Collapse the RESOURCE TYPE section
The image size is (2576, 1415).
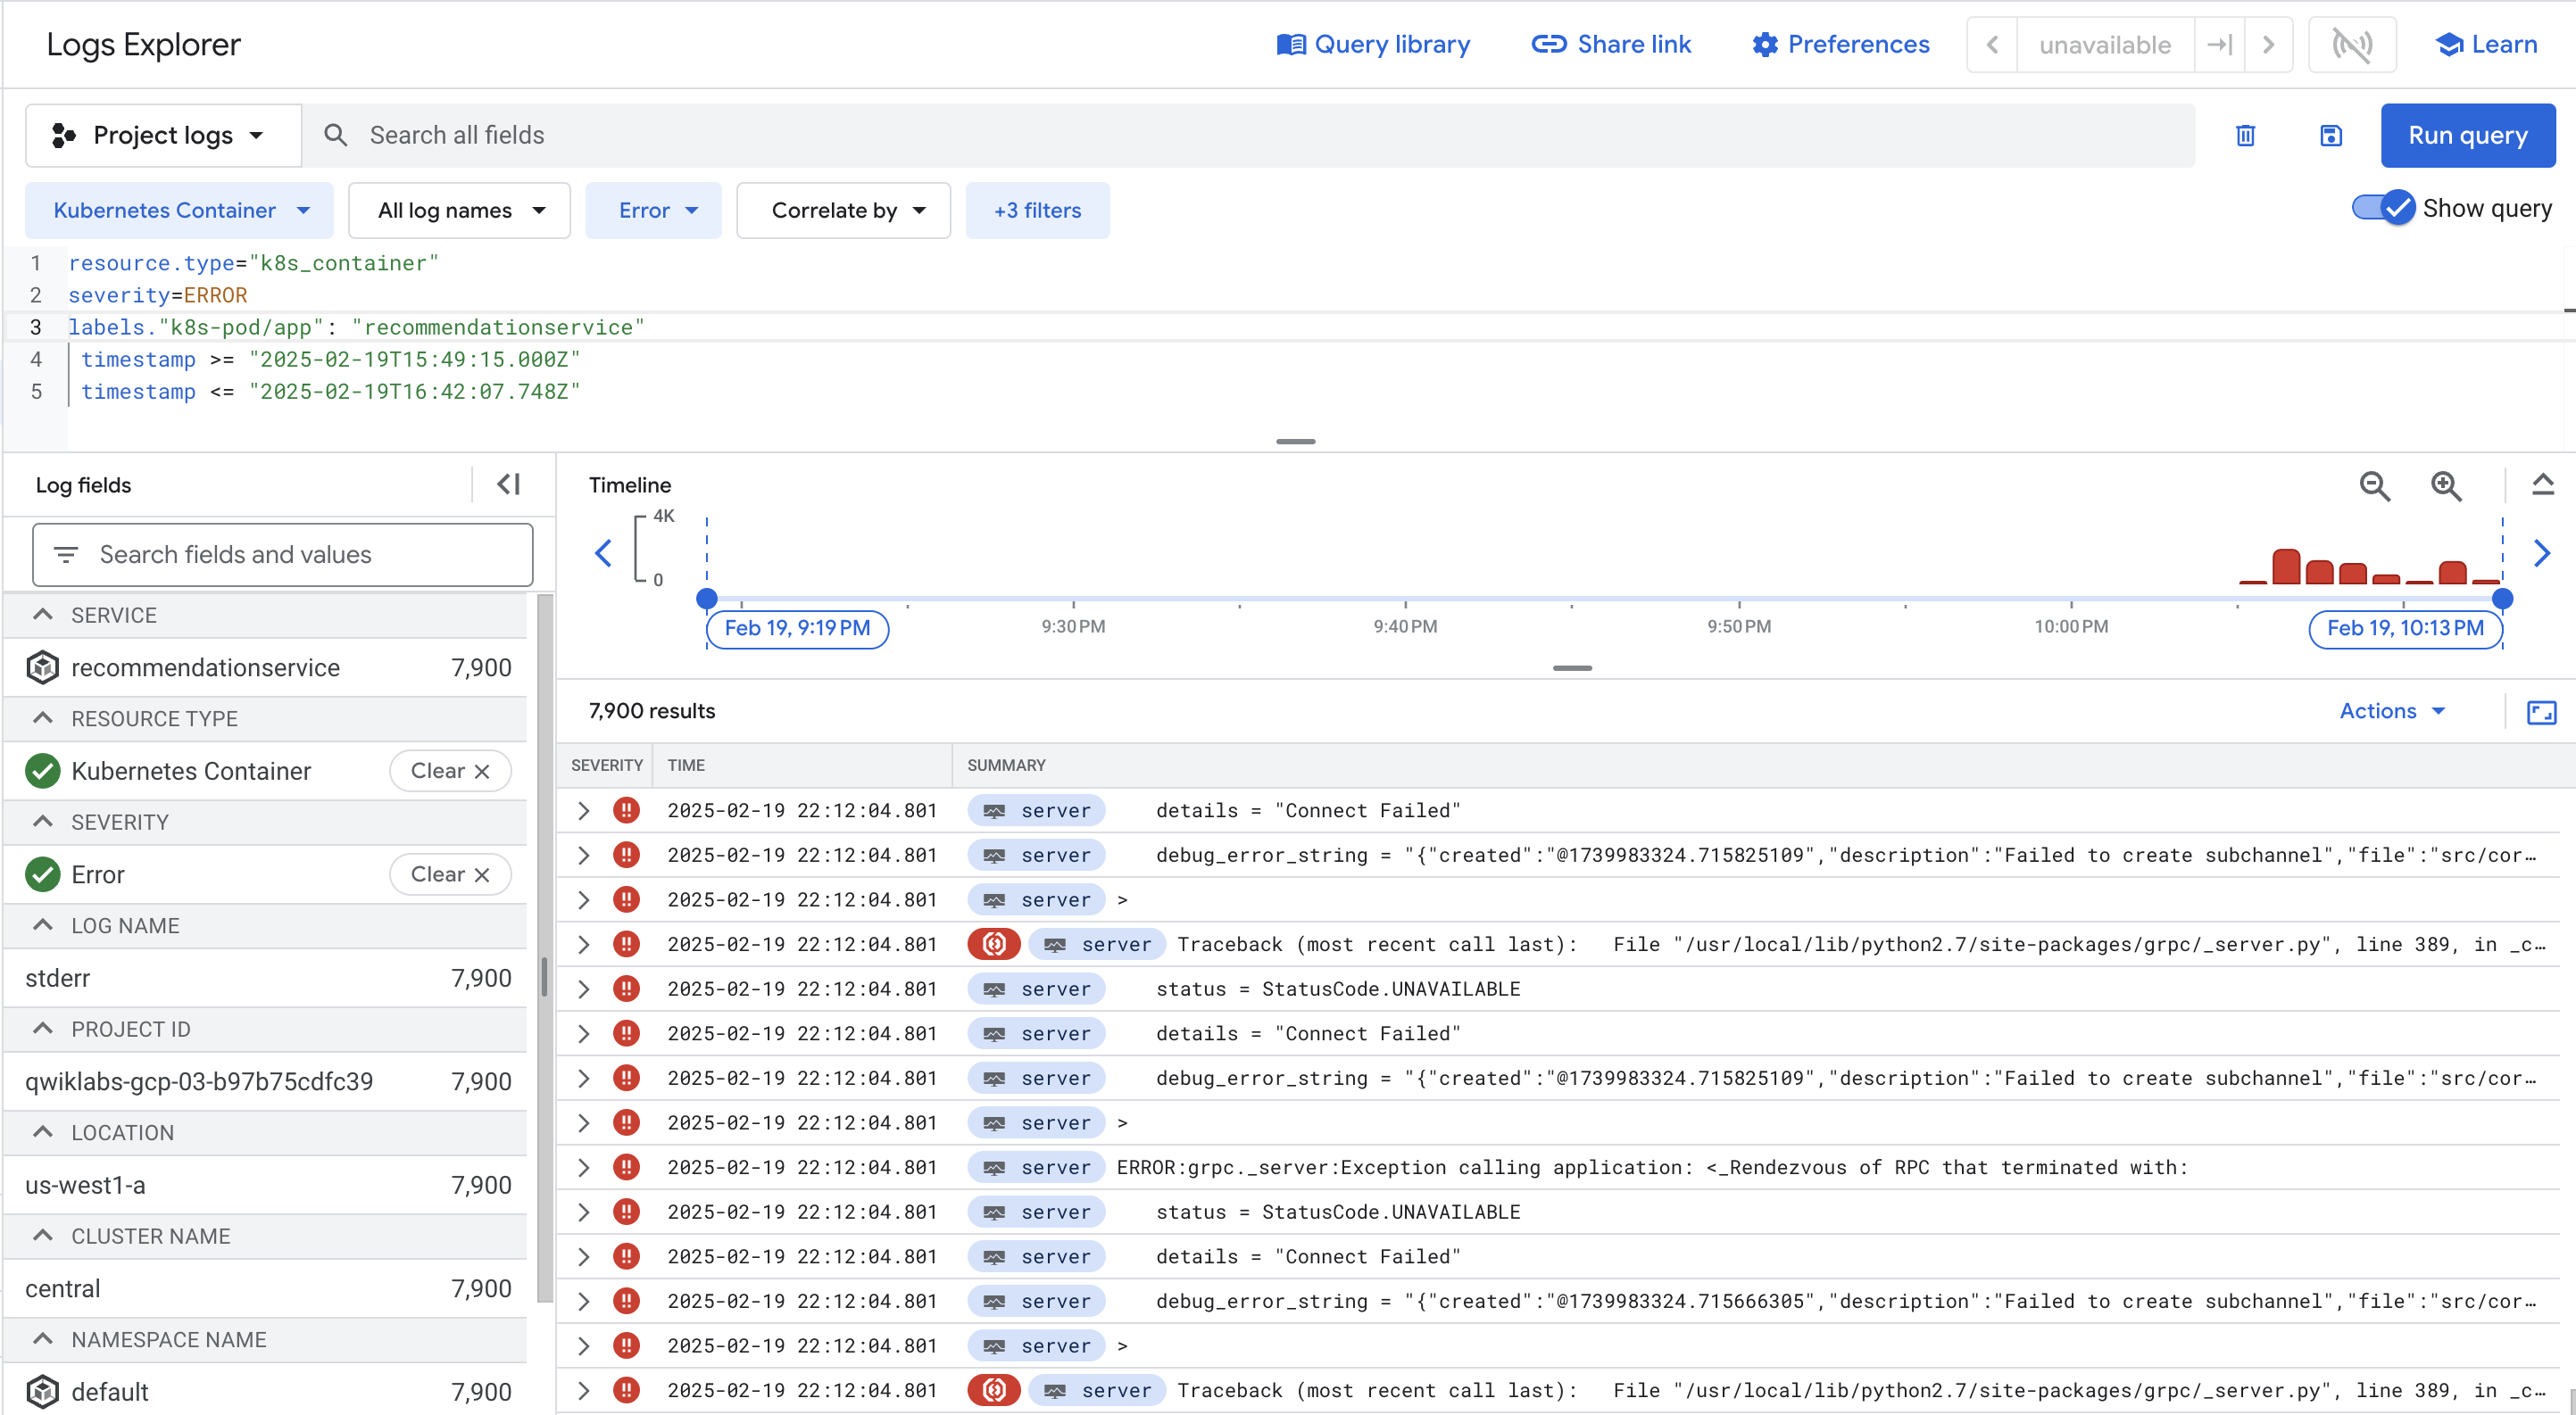click(x=42, y=718)
